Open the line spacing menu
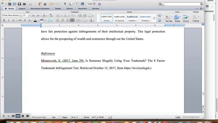This screenshot has width=218, height=123. point(79,20)
